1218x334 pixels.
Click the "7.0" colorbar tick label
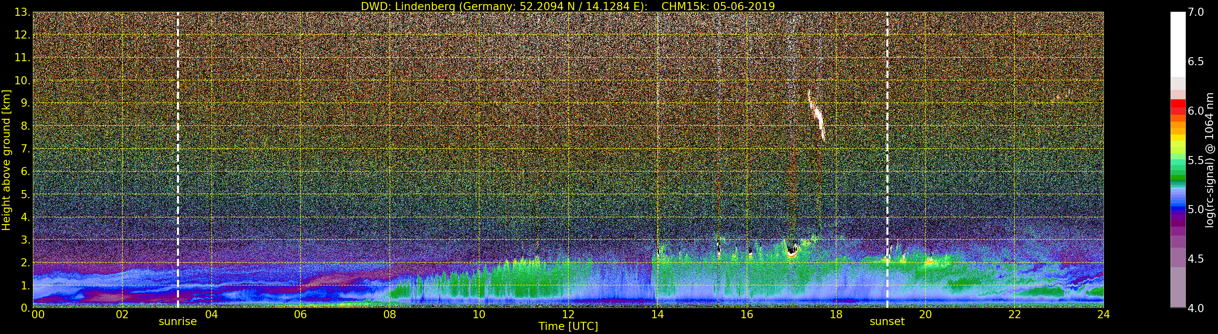[x=1196, y=12]
